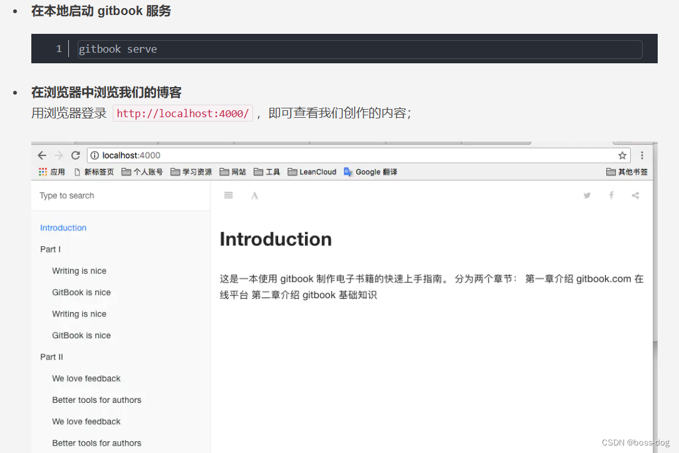
Task: Open first GitBook is nice chapter
Action: 81,293
